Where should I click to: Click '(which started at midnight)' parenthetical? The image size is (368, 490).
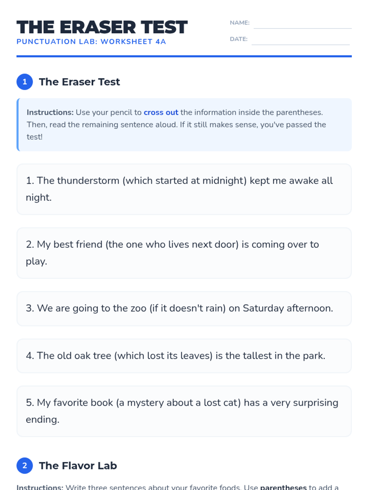pos(185,181)
